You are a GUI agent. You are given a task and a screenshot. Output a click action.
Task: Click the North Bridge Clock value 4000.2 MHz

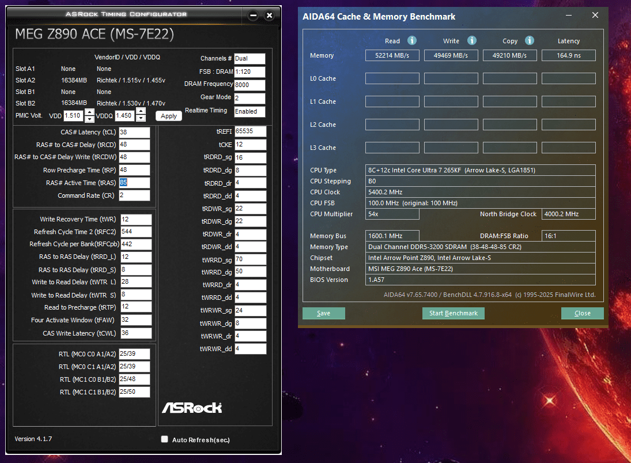[568, 214]
